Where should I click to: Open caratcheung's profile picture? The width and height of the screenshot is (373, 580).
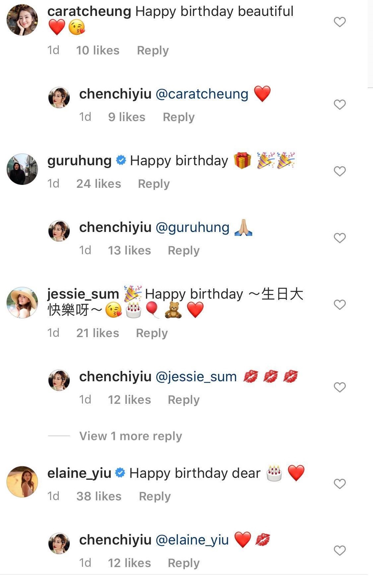(x=22, y=20)
